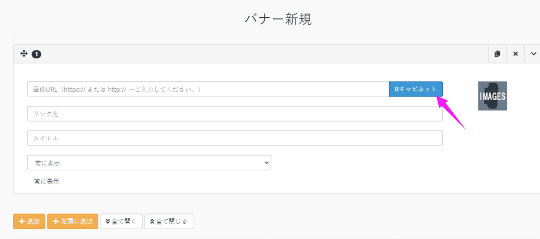
Task: Open the 常に表示 dropdown
Action: [149, 163]
